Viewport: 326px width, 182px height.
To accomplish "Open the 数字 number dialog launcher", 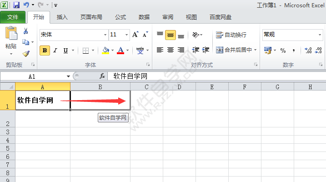I will [321, 65].
